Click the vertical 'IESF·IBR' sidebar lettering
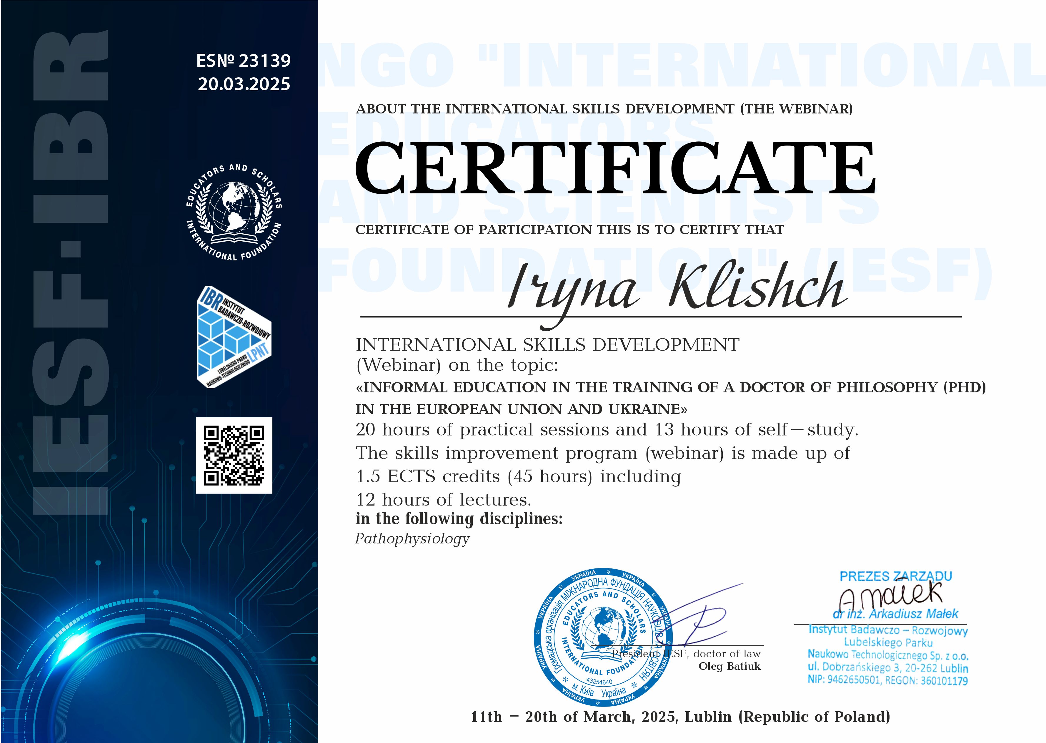The width and height of the screenshot is (1046, 743). click(71, 272)
